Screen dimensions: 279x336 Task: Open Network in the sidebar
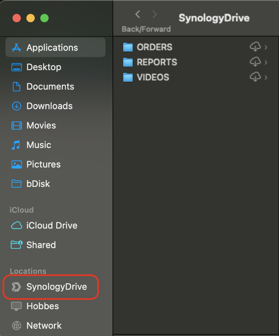pos(55,326)
